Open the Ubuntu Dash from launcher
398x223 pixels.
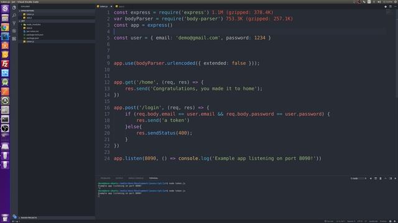click(x=5, y=9)
